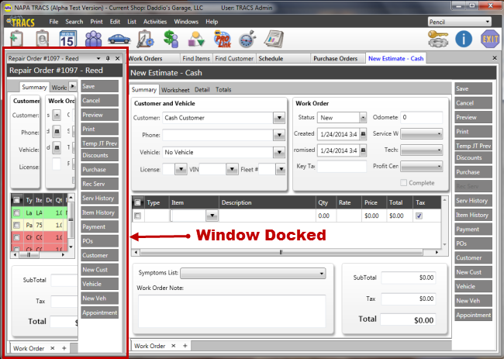Toggle the Complete checkbox
The width and height of the screenshot is (504, 359).
pos(403,182)
